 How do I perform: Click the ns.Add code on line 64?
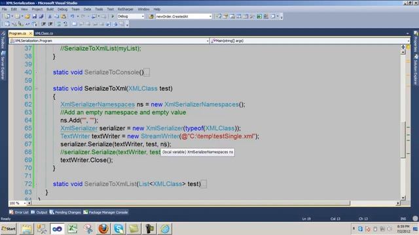[79, 120]
